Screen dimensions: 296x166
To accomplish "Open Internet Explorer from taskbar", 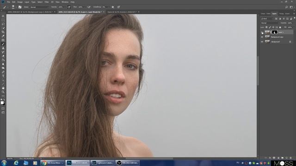I will click(16, 163).
